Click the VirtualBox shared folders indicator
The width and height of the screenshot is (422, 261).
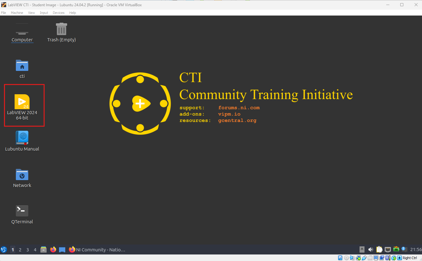[x=370, y=258]
